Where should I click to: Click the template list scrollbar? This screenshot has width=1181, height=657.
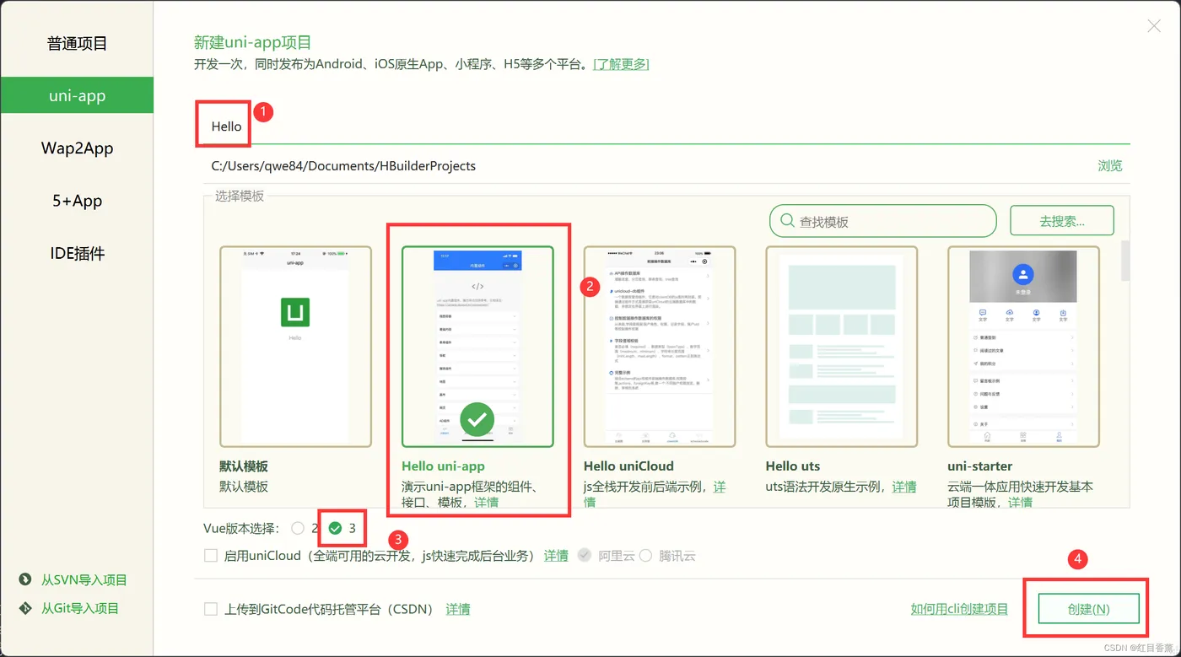pyautogui.click(x=1125, y=260)
